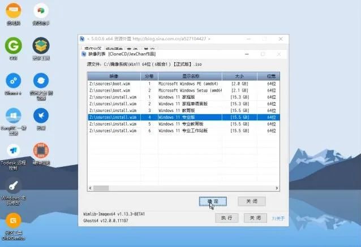
Task: Click Z:\sources\boot.wim in volume 1 row
Action: (x=110, y=84)
